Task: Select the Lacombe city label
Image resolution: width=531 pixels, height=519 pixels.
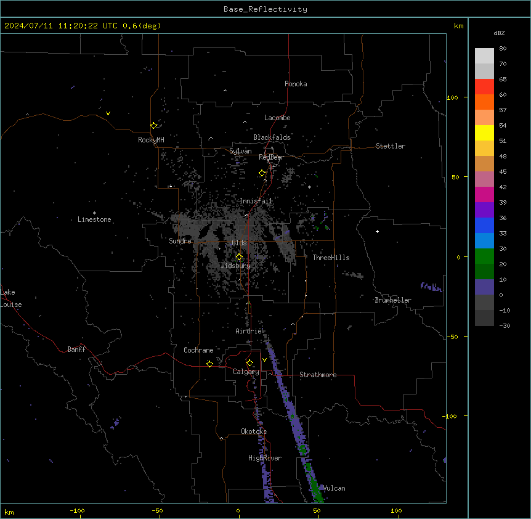Action: pyautogui.click(x=277, y=118)
